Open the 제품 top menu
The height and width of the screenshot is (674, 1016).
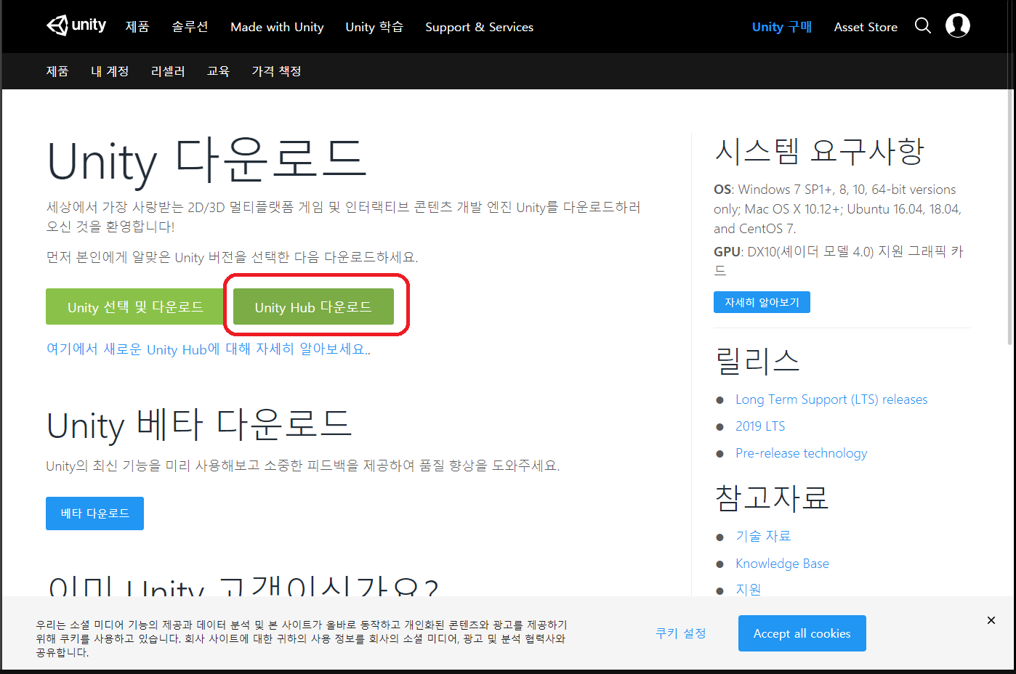tap(137, 27)
